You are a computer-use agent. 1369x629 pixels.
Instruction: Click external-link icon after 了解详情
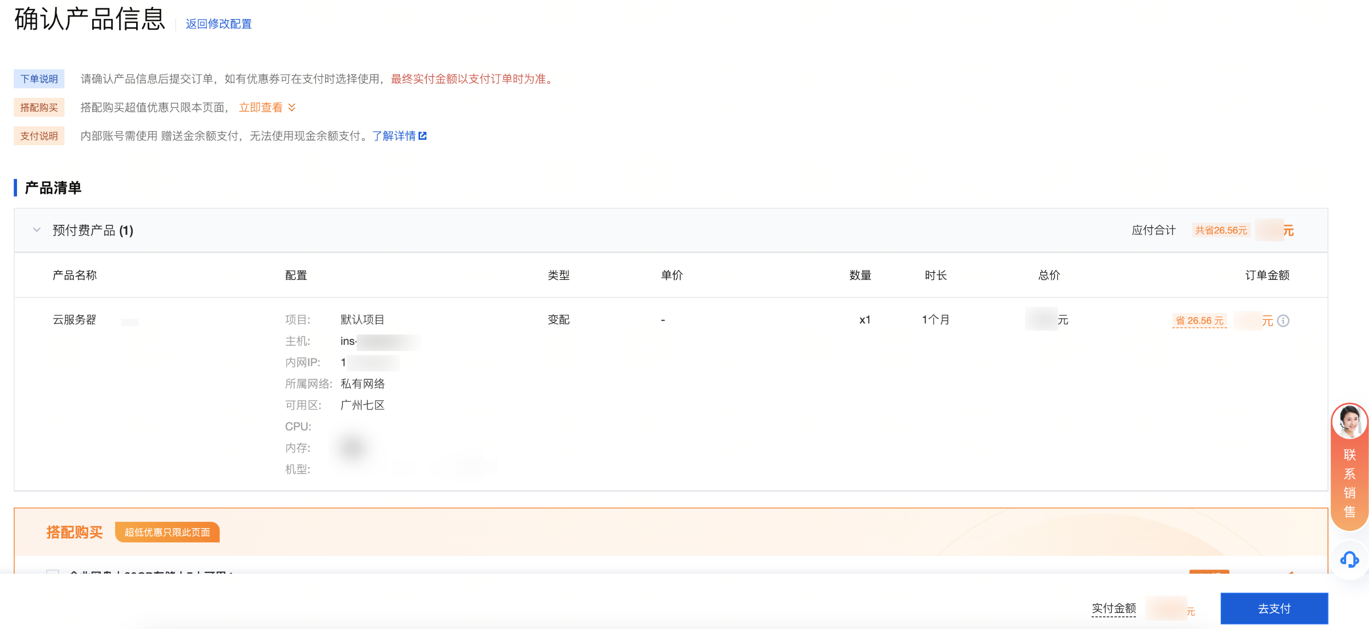point(423,136)
